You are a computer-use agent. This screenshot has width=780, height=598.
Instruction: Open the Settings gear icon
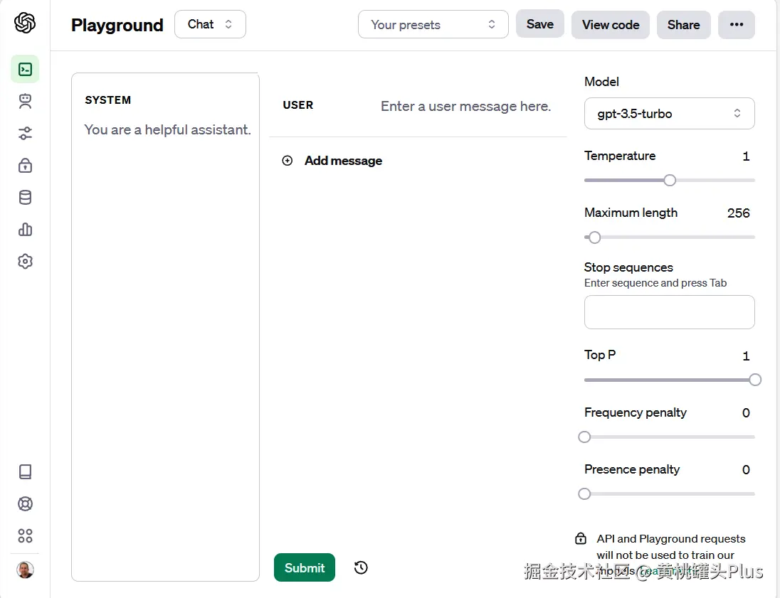tap(25, 261)
